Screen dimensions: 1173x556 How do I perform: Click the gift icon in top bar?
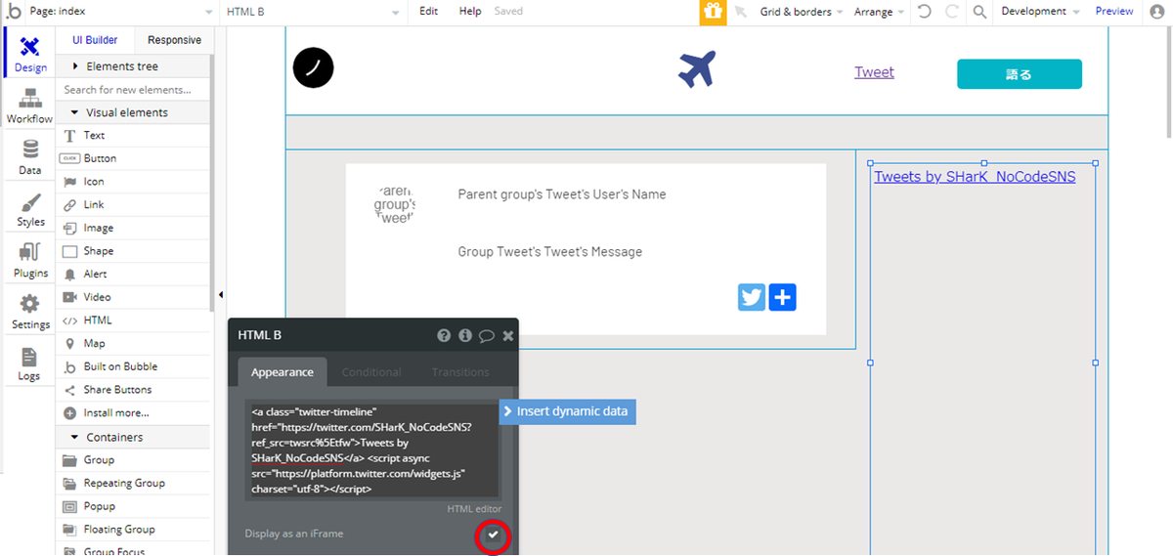[x=713, y=12]
